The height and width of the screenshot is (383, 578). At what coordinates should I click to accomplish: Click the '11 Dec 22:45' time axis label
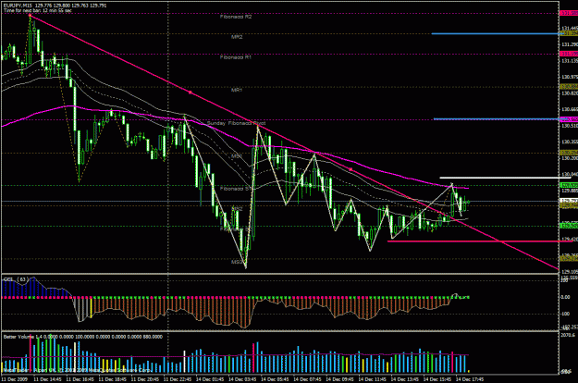(x=178, y=379)
